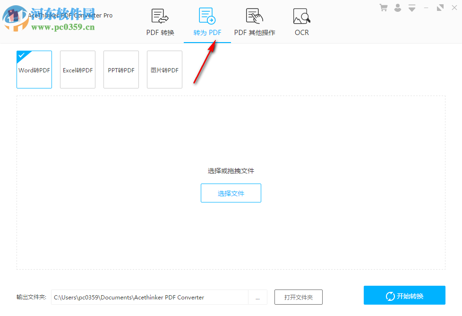Open the download dropdown arrow in title bar
Screen dimensions: 462x316
[411, 8]
